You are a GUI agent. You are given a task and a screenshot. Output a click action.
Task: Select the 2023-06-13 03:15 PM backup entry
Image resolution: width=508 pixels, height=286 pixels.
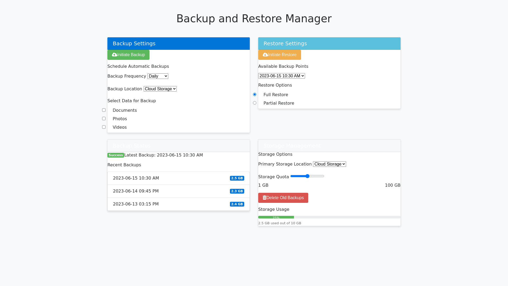136,204
